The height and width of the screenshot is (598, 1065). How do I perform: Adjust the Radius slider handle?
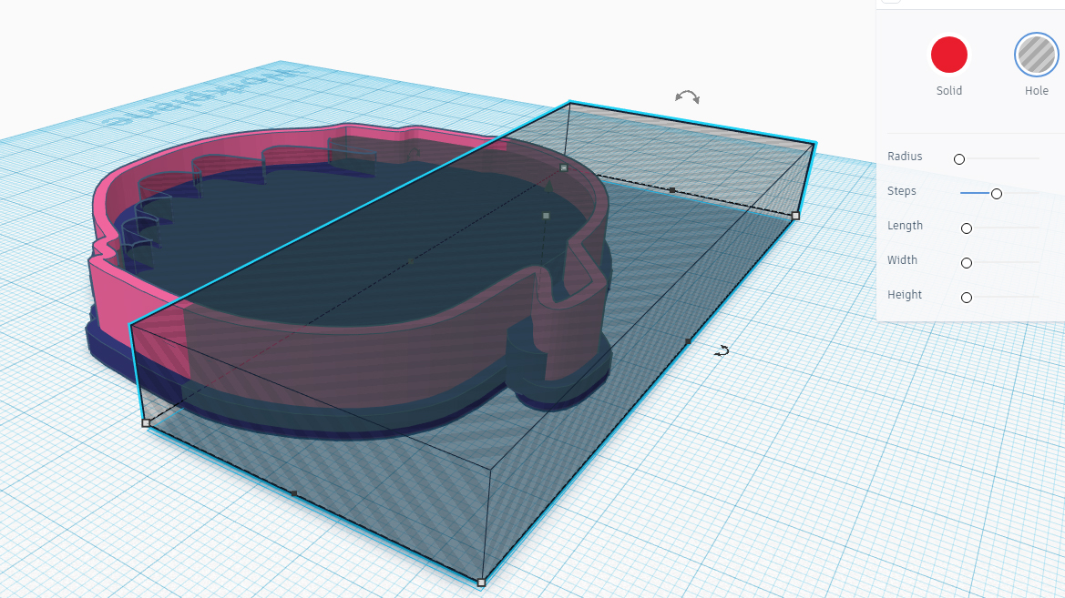tap(959, 159)
